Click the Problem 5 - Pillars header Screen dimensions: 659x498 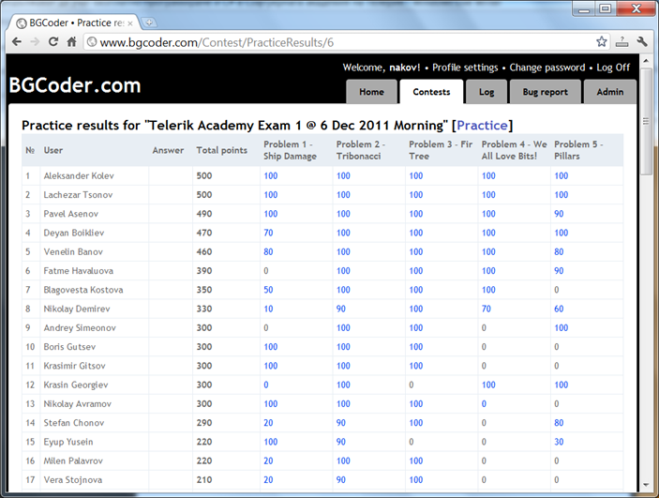click(x=578, y=150)
